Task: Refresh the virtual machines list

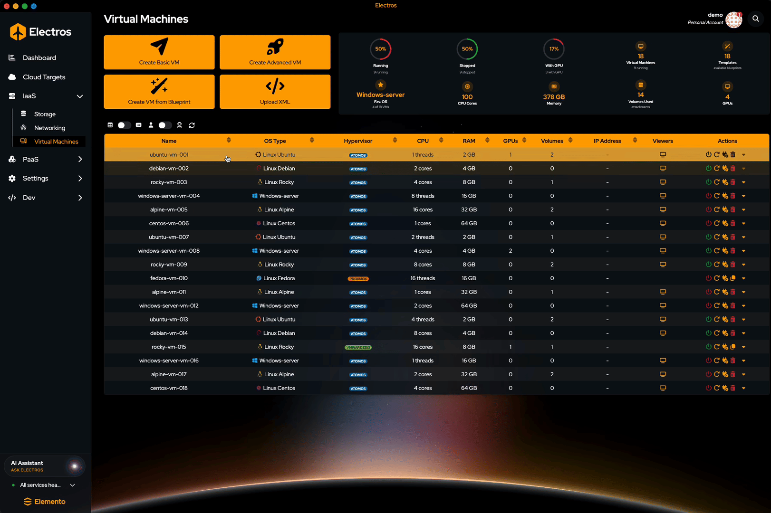Action: 192,125
